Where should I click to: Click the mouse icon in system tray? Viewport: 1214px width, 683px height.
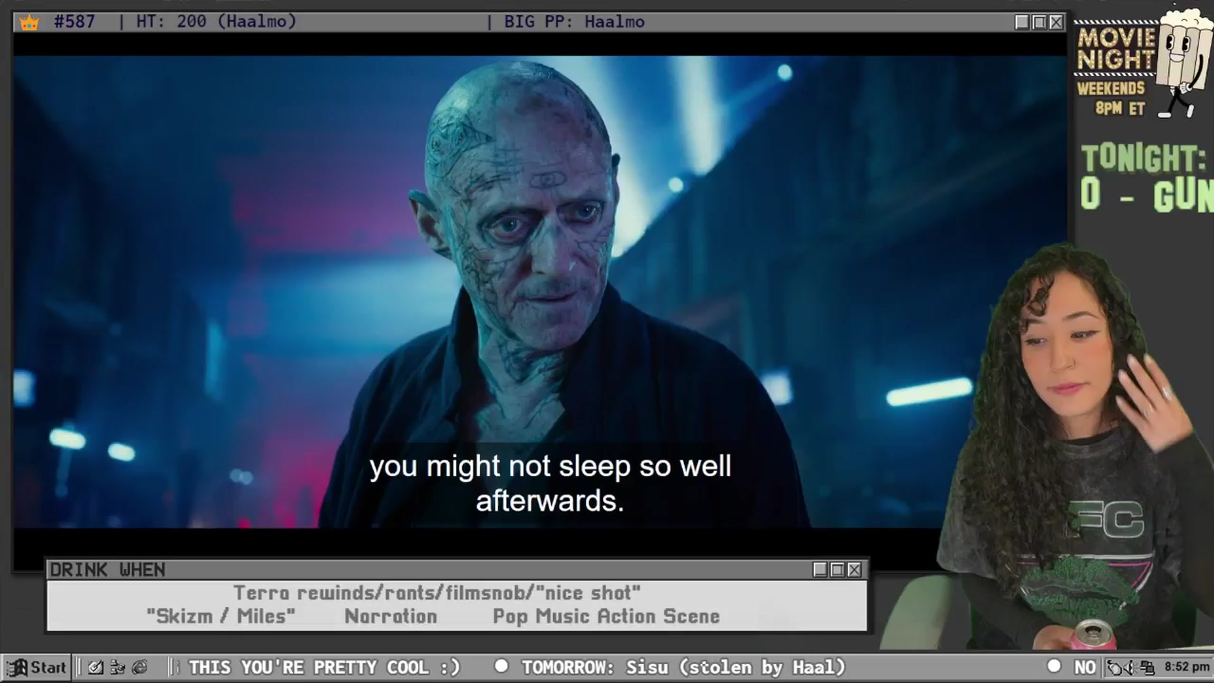tap(1116, 667)
